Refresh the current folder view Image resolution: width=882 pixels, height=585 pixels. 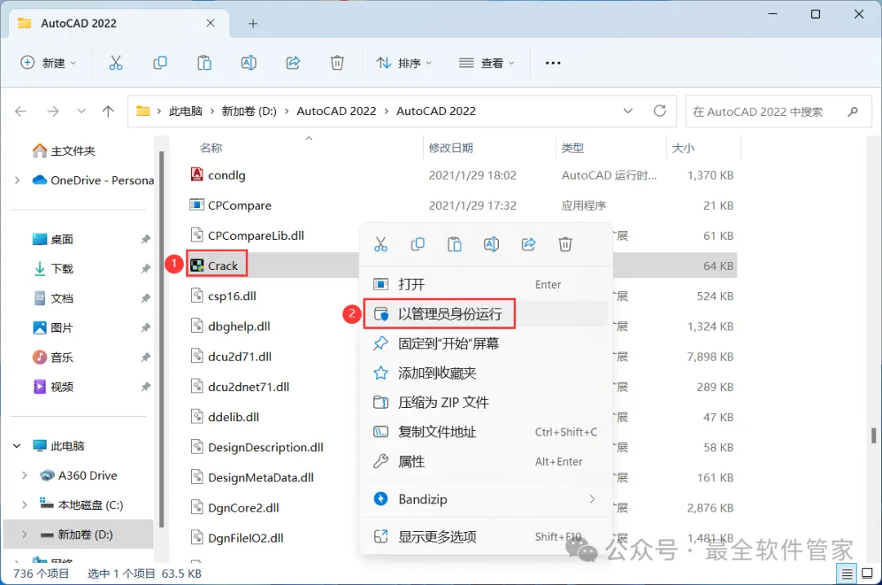click(x=660, y=111)
